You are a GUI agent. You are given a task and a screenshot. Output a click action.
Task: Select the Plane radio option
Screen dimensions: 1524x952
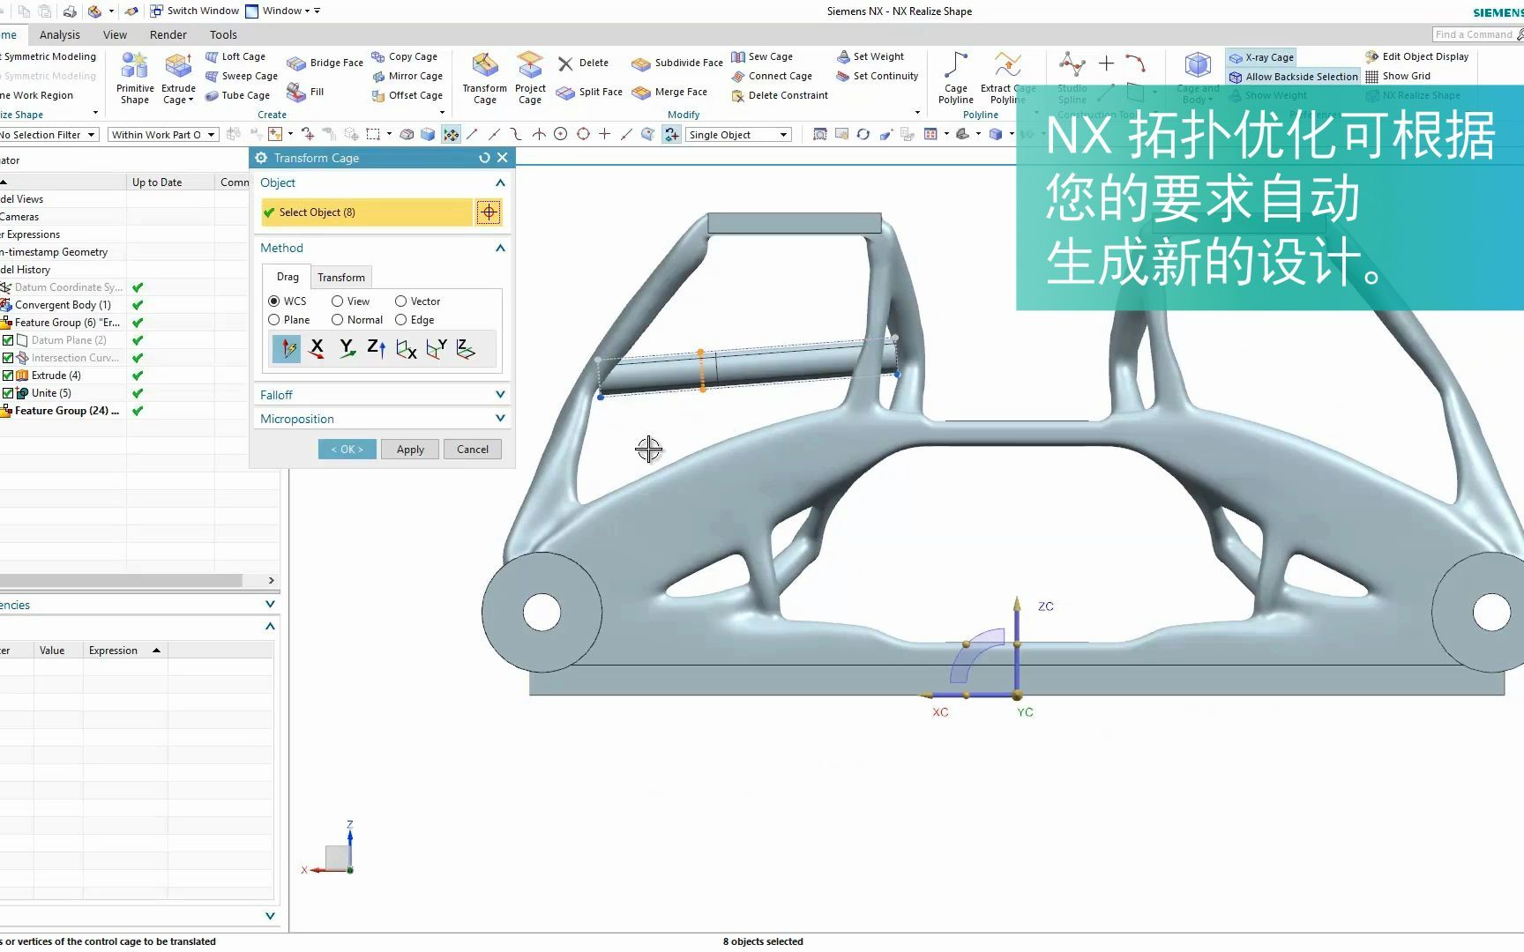[274, 320]
